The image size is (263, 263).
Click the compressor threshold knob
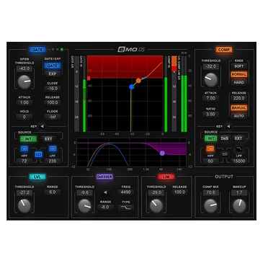point(210,80)
